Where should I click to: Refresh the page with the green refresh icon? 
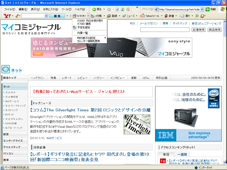point(122,10)
